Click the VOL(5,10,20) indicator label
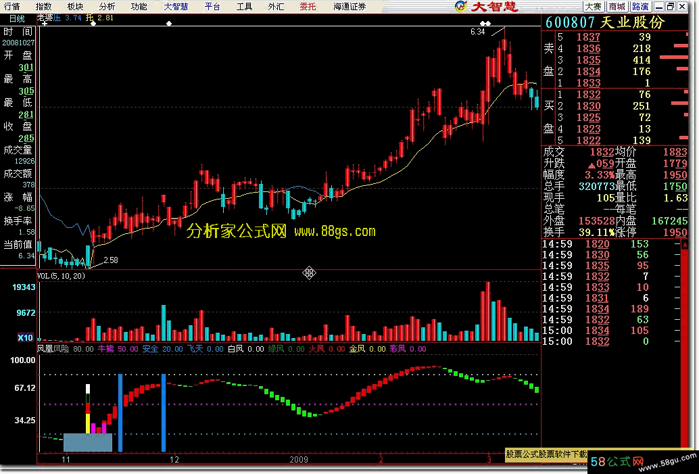The width and height of the screenshot is (699, 474). [x=61, y=276]
